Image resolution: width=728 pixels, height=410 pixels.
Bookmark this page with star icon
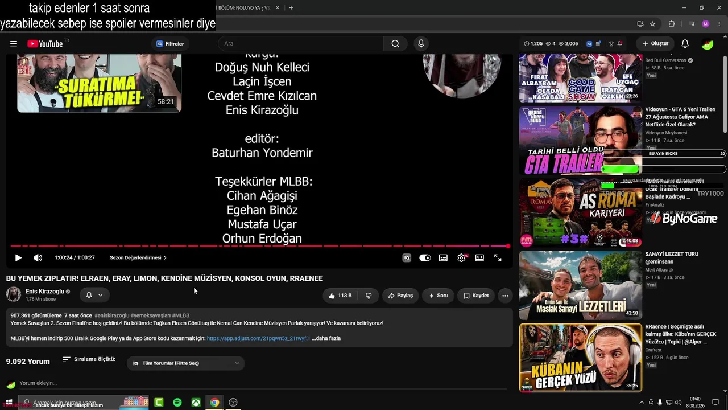click(652, 24)
